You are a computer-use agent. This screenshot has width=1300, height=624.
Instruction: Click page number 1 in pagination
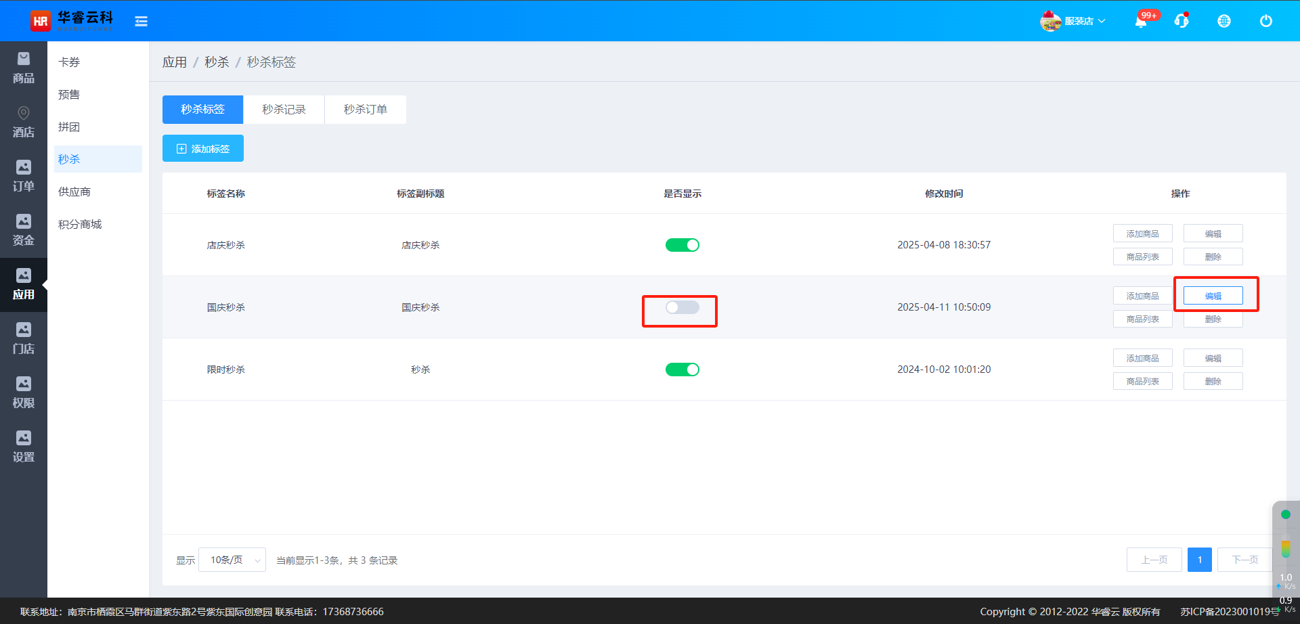1199,560
